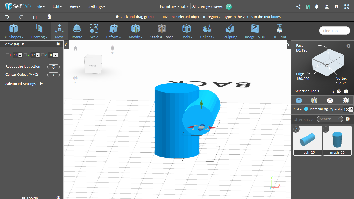Click the info icon in top bar

[337, 7]
